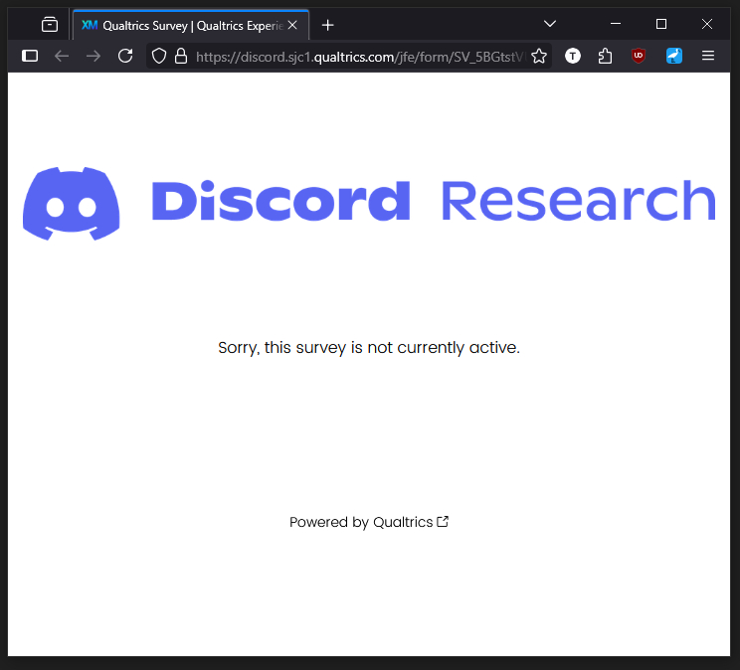Click the Discord Research logo banner
740x670 pixels.
pyautogui.click(x=369, y=202)
